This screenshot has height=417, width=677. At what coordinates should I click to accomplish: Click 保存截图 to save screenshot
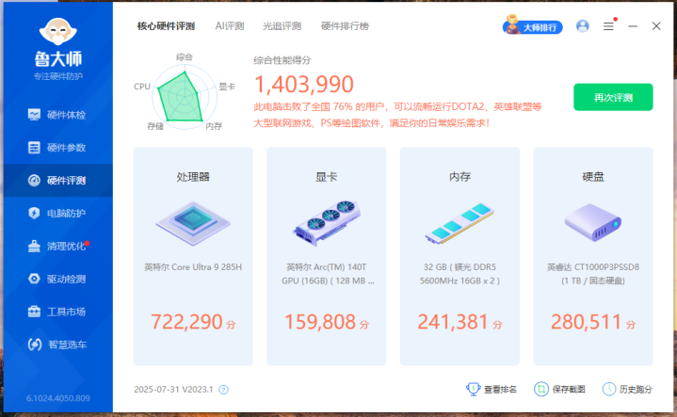(x=559, y=390)
